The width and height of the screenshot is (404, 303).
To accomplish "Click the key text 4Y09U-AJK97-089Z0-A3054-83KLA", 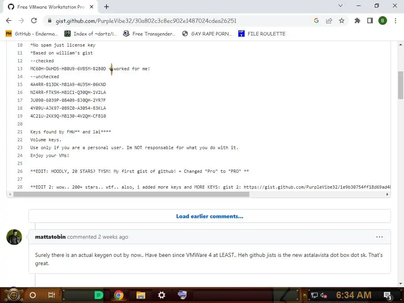I will pyautogui.click(x=68, y=108).
